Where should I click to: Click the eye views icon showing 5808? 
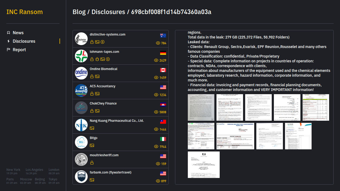pos(156,112)
